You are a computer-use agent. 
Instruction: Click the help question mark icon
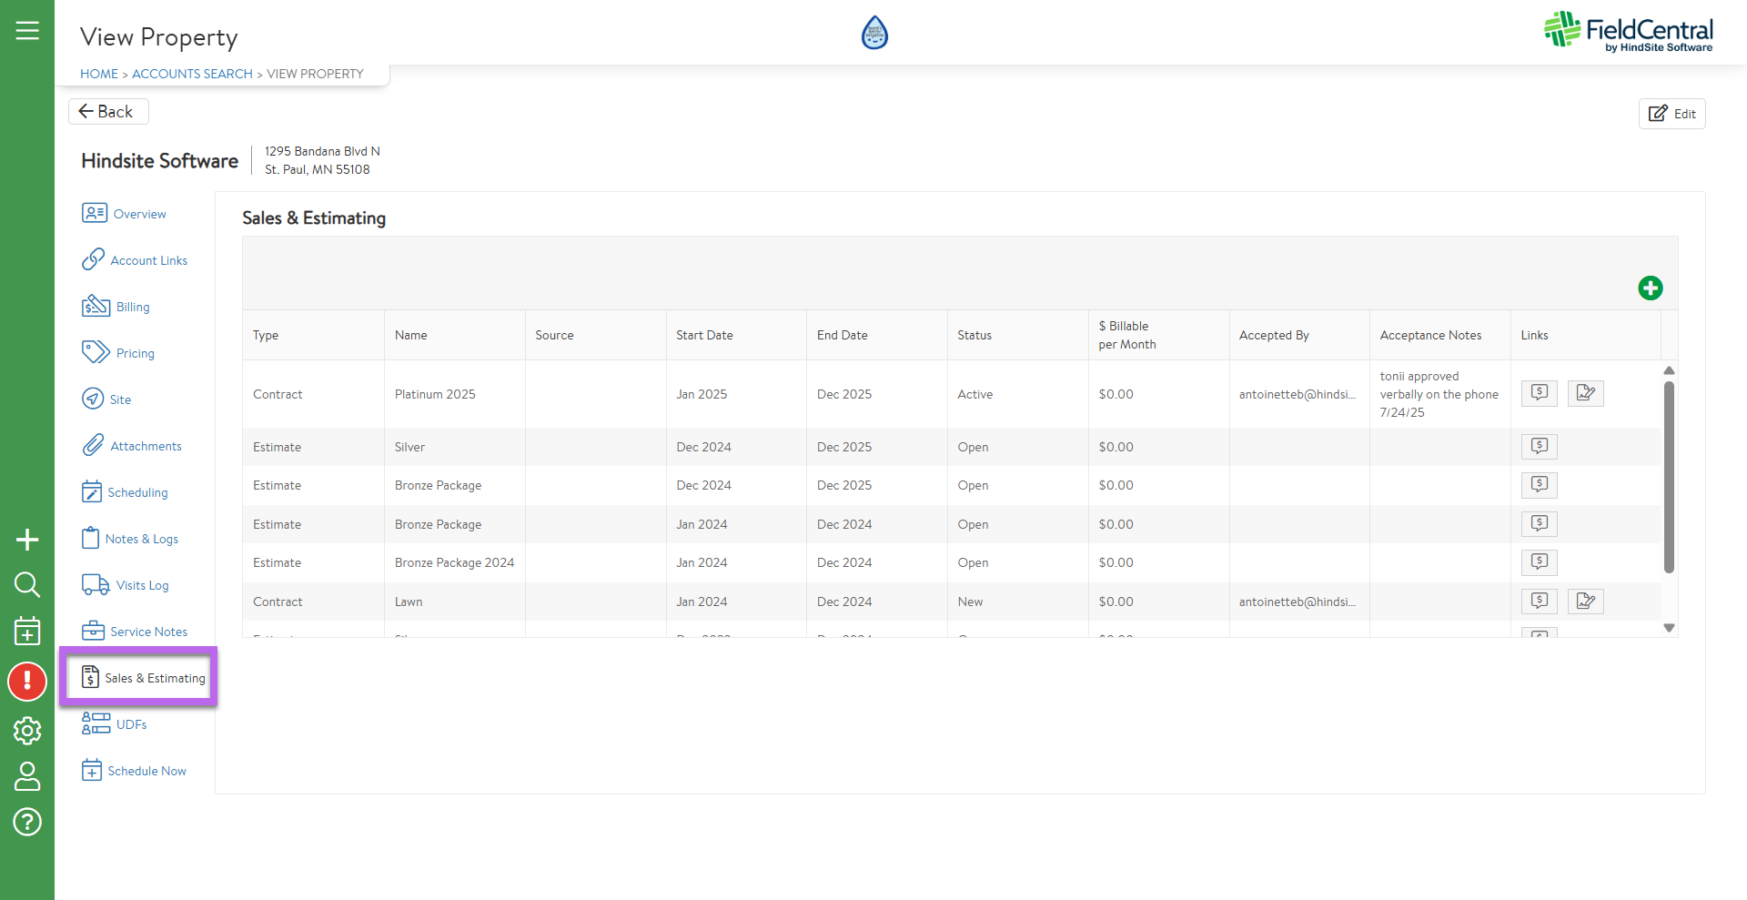click(x=27, y=823)
